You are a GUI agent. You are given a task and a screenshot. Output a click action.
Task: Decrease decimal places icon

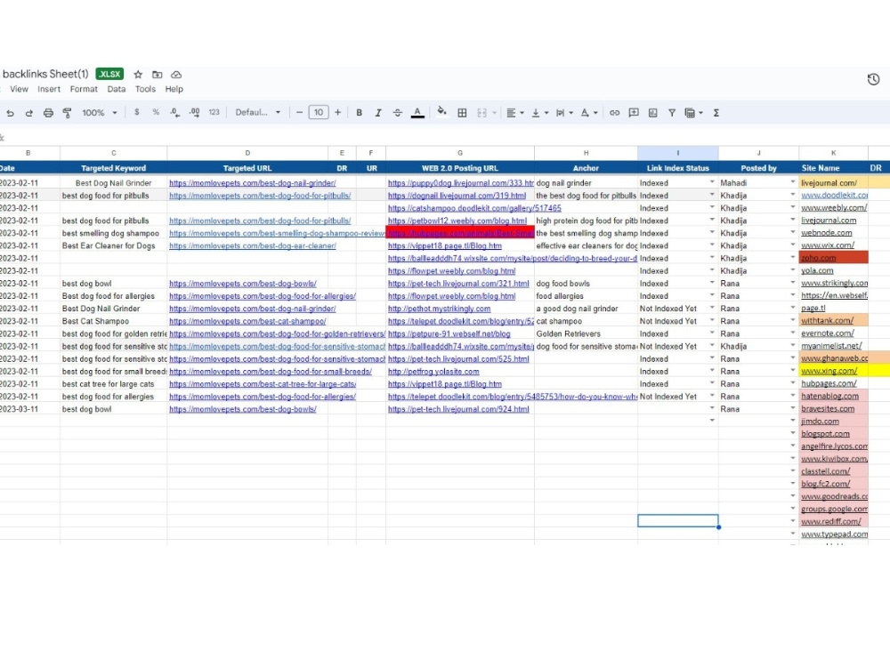pyautogui.click(x=174, y=112)
